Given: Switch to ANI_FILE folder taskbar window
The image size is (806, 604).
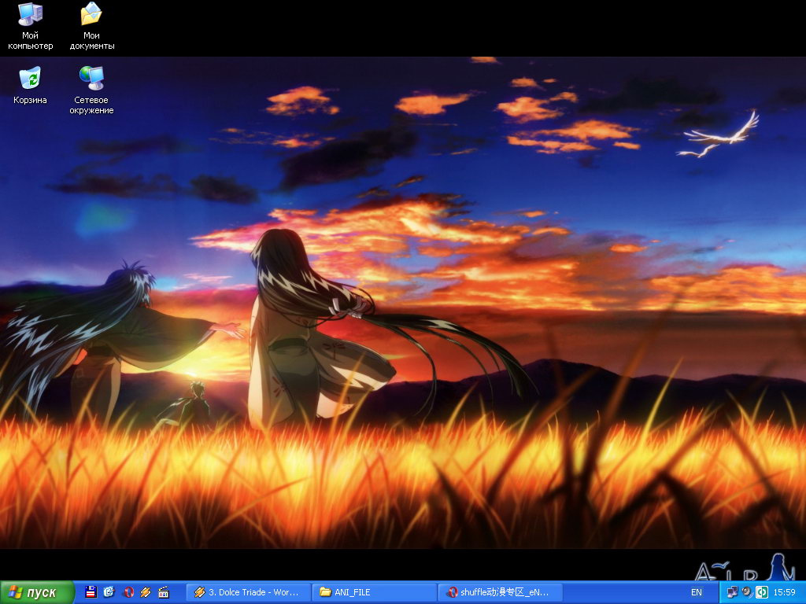Looking at the screenshot, I should click(x=374, y=592).
